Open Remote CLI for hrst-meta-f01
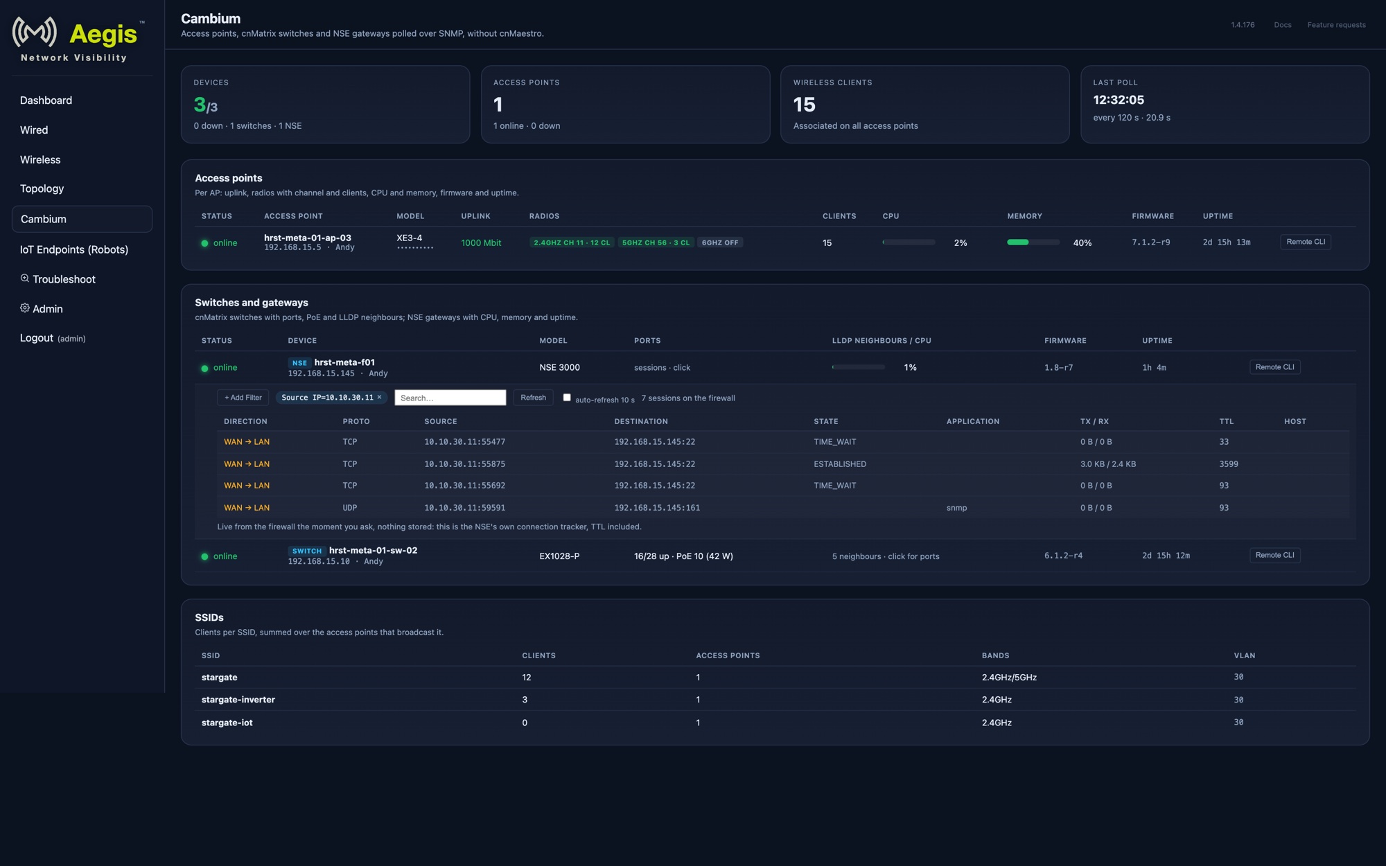Viewport: 1386px width, 866px height. 1274,367
